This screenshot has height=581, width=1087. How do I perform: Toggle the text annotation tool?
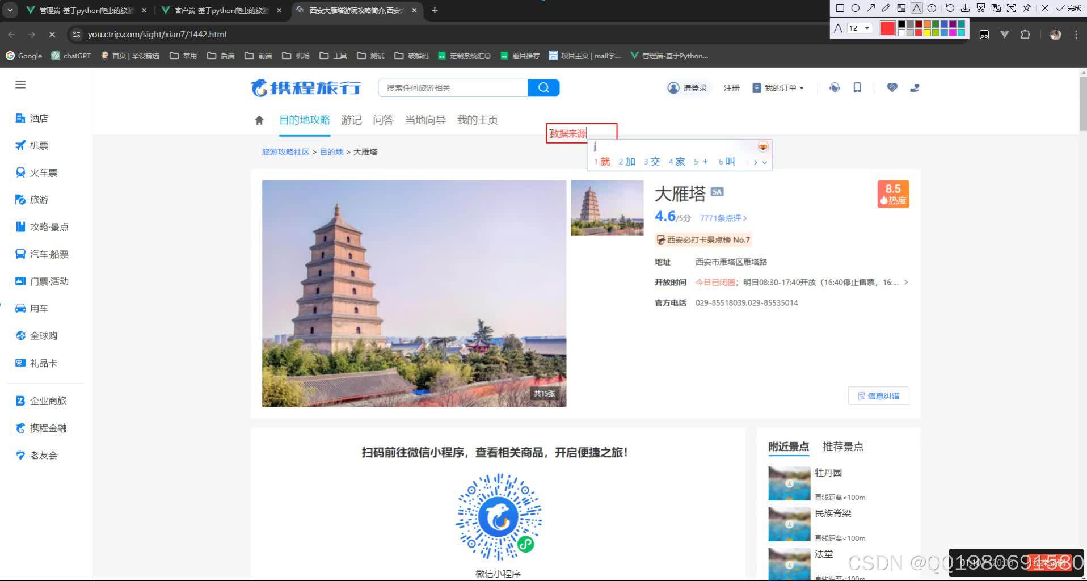[x=916, y=7]
